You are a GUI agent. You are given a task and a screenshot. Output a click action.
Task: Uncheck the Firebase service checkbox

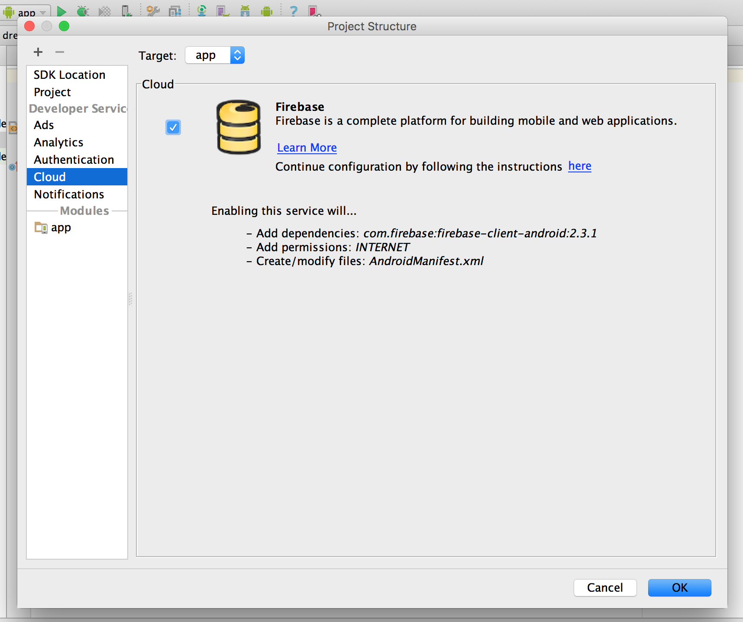click(x=173, y=127)
